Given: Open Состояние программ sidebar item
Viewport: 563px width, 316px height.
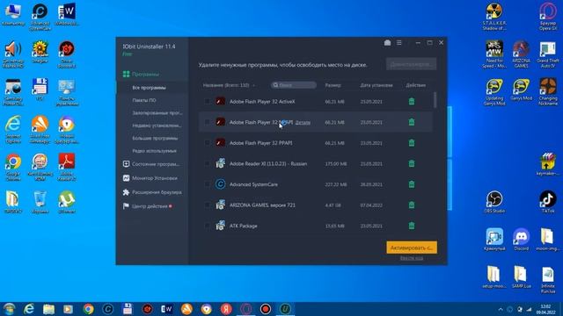Looking at the screenshot, I should (x=155, y=164).
